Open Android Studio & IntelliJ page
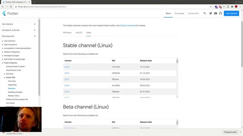 [15, 66]
